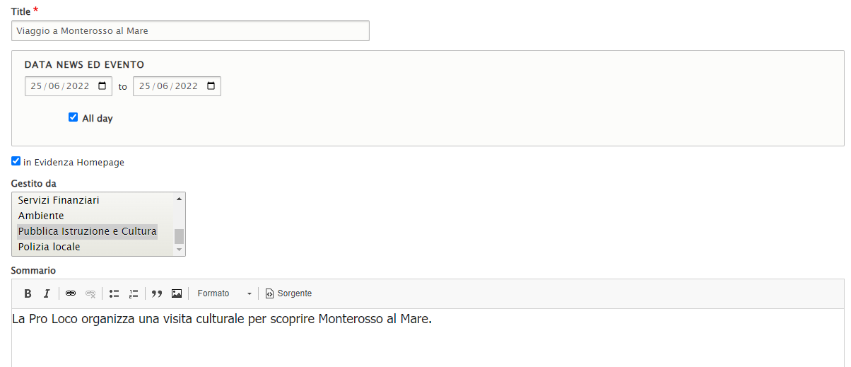Uncheck the All day checkbox

[x=73, y=117]
